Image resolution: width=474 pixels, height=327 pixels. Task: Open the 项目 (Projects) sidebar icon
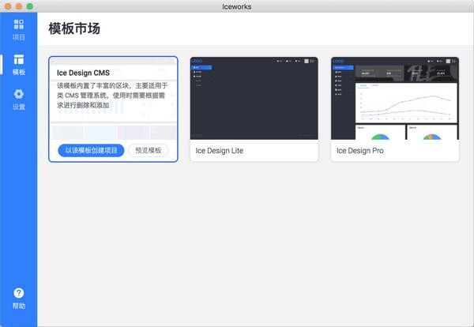pos(19,24)
